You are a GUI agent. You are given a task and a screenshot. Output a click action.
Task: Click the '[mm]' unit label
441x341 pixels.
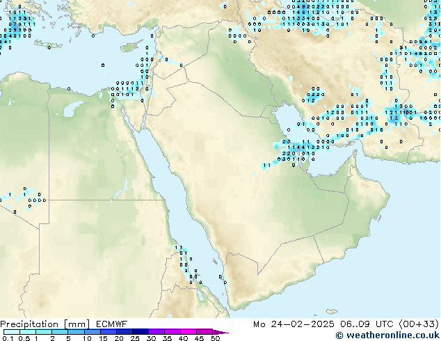pos(77,324)
